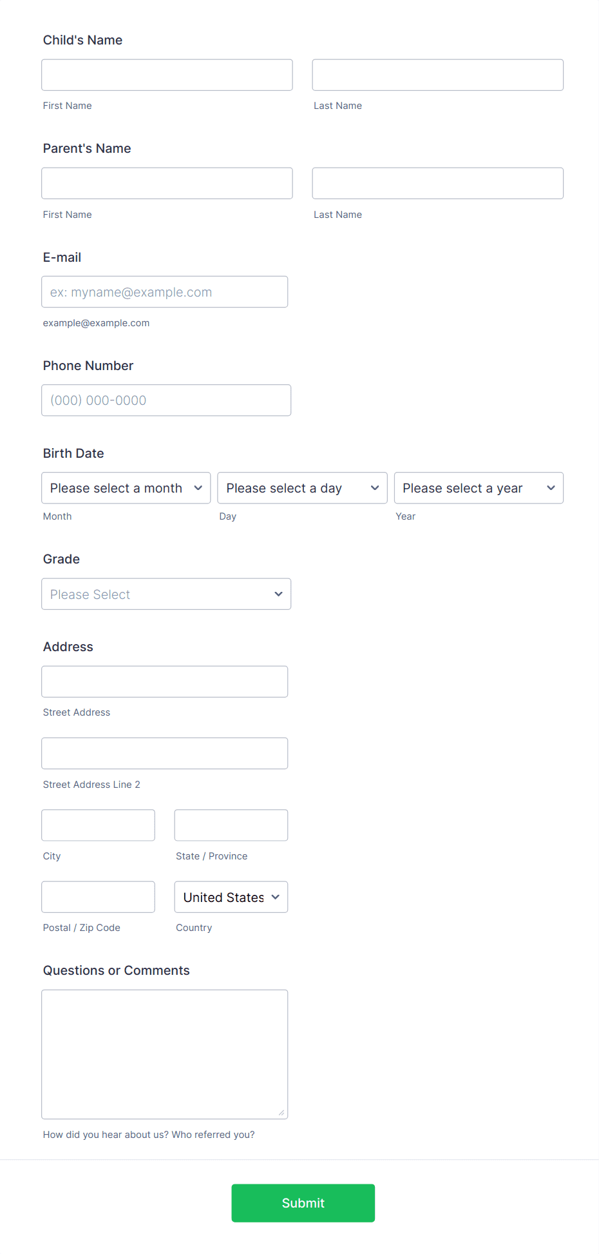The image size is (599, 1254).
Task: Click the State / Province field
Action: [231, 825]
